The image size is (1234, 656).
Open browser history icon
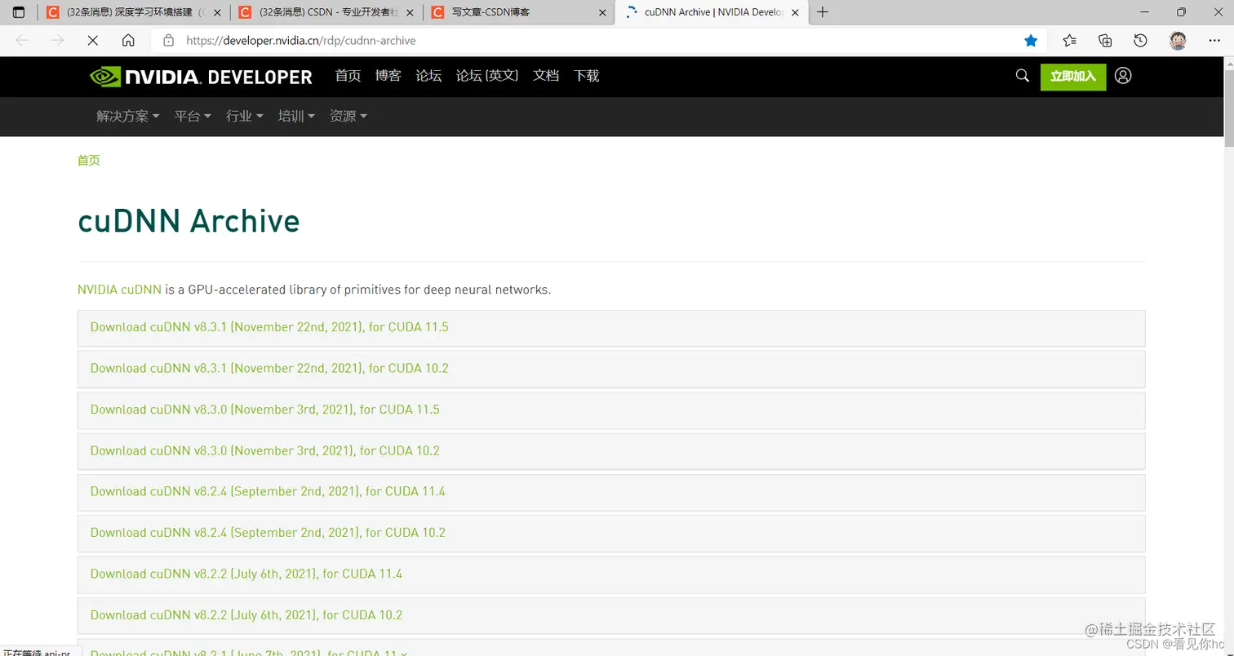coord(1141,40)
